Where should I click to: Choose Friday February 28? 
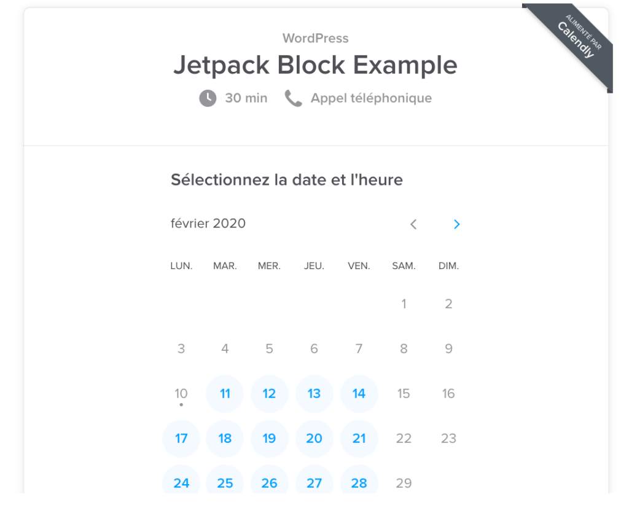click(x=359, y=482)
